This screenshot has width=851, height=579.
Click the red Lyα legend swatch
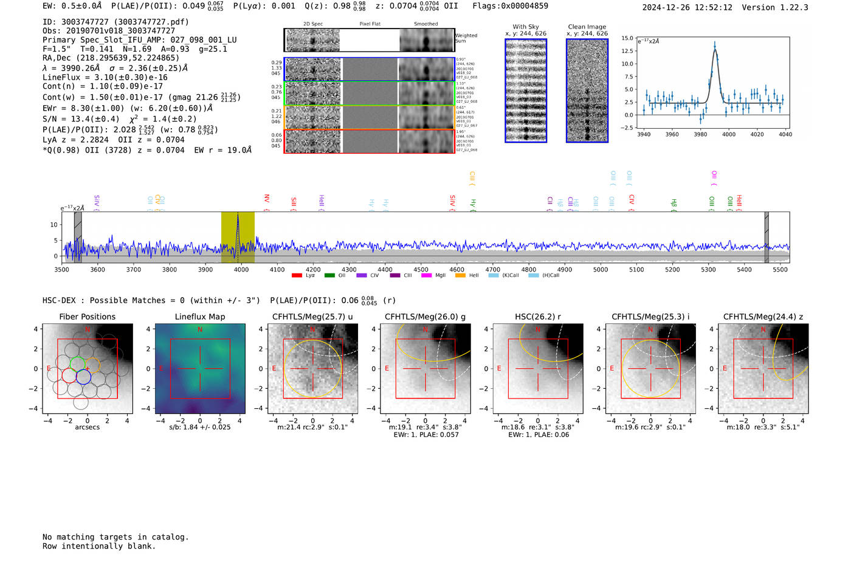click(297, 275)
